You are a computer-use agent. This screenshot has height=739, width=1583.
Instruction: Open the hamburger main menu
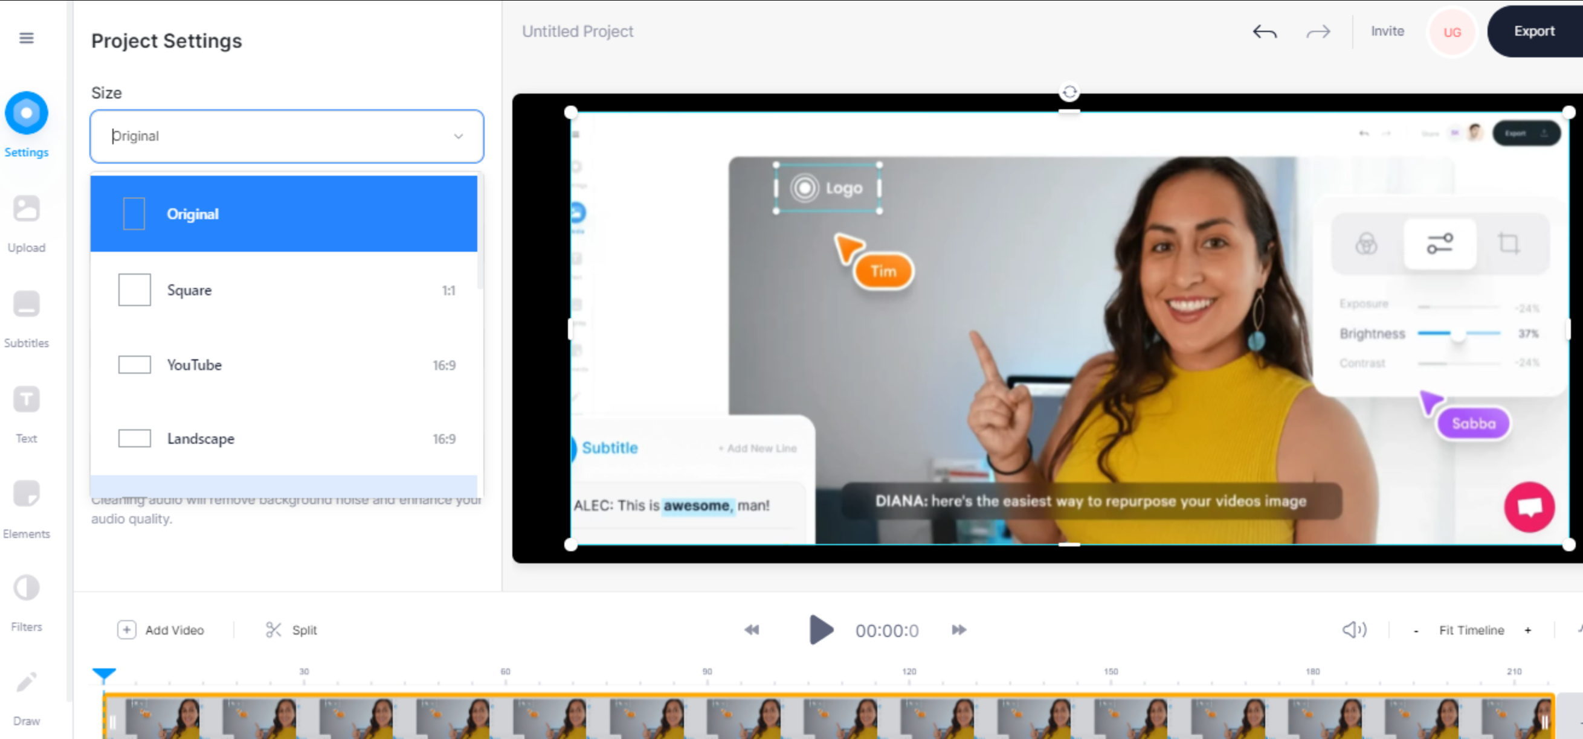click(x=27, y=37)
